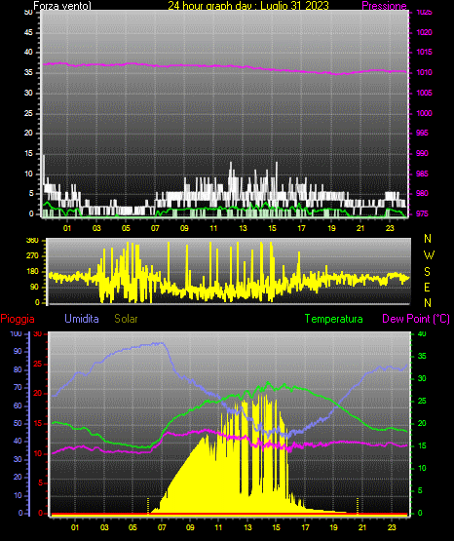Click the 100 humidity axis value
This screenshot has height=541, width=454.
[17, 333]
